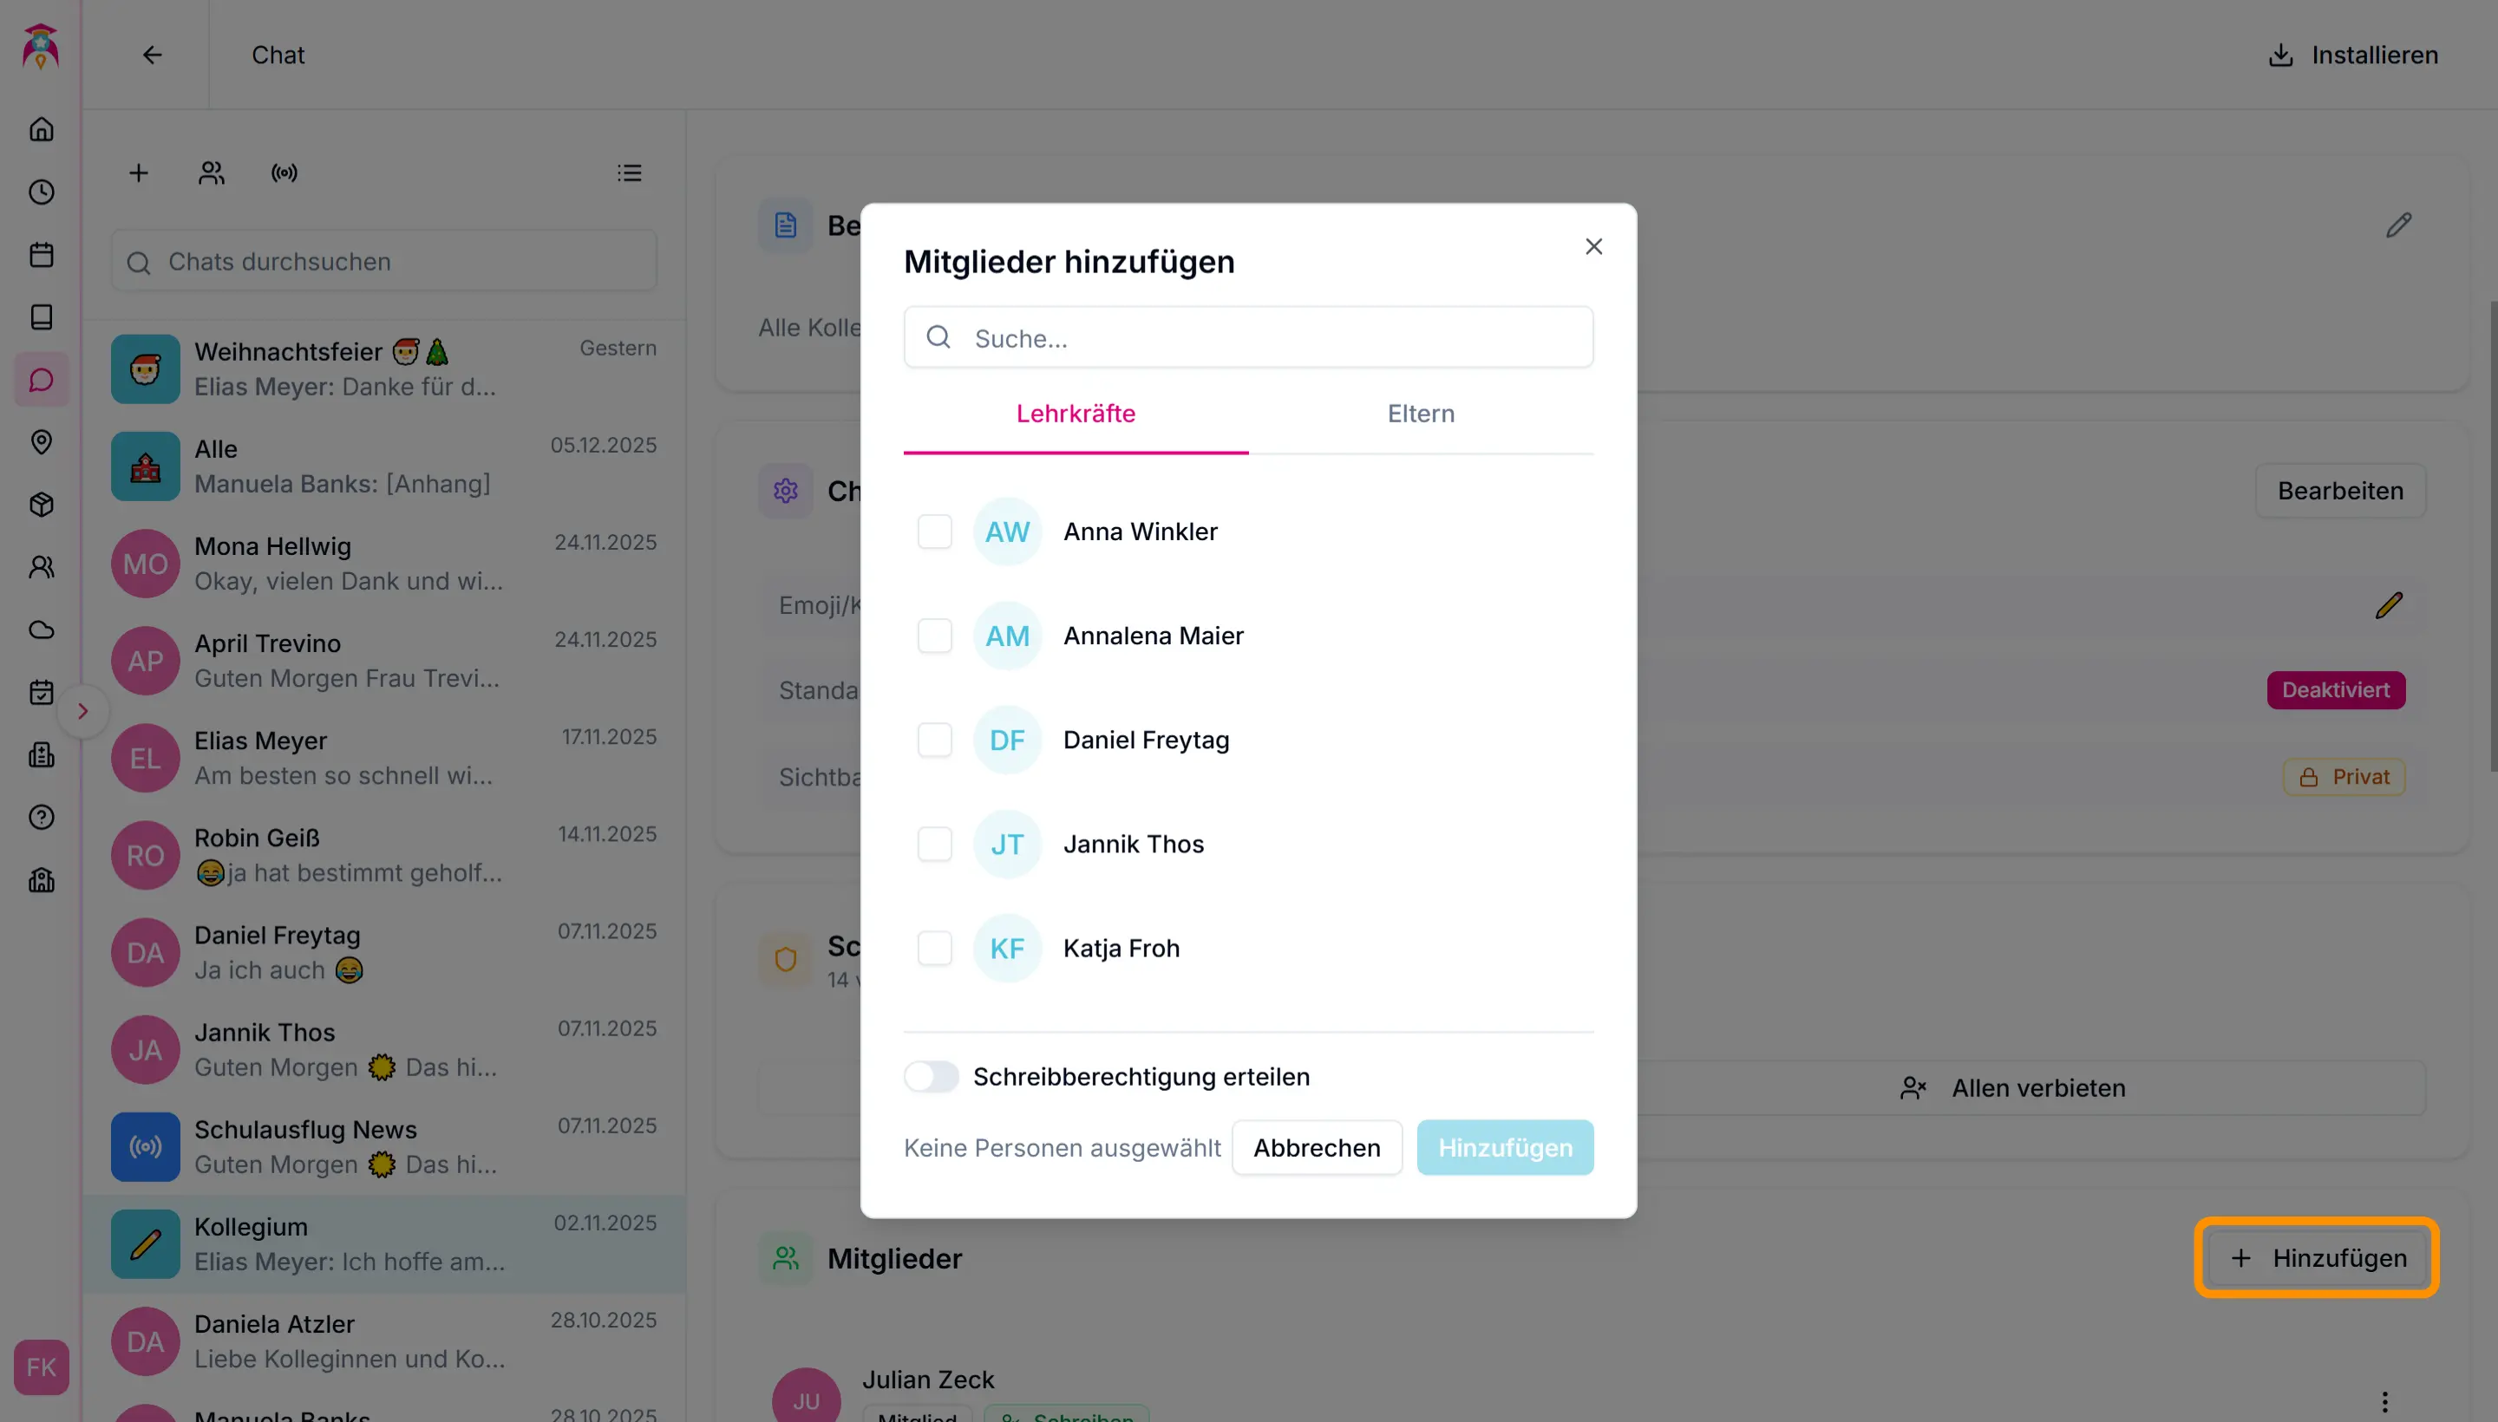This screenshot has height=1422, width=2498.
Task: Open the help question mark icon
Action: pos(41,817)
